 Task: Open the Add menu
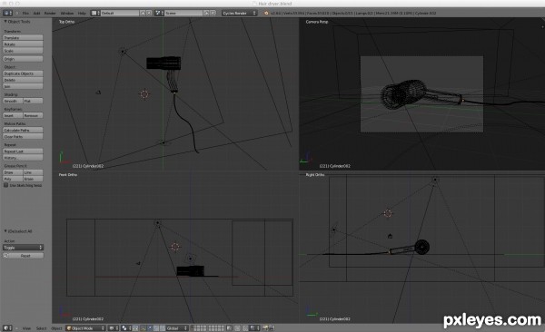pyautogui.click(x=36, y=14)
